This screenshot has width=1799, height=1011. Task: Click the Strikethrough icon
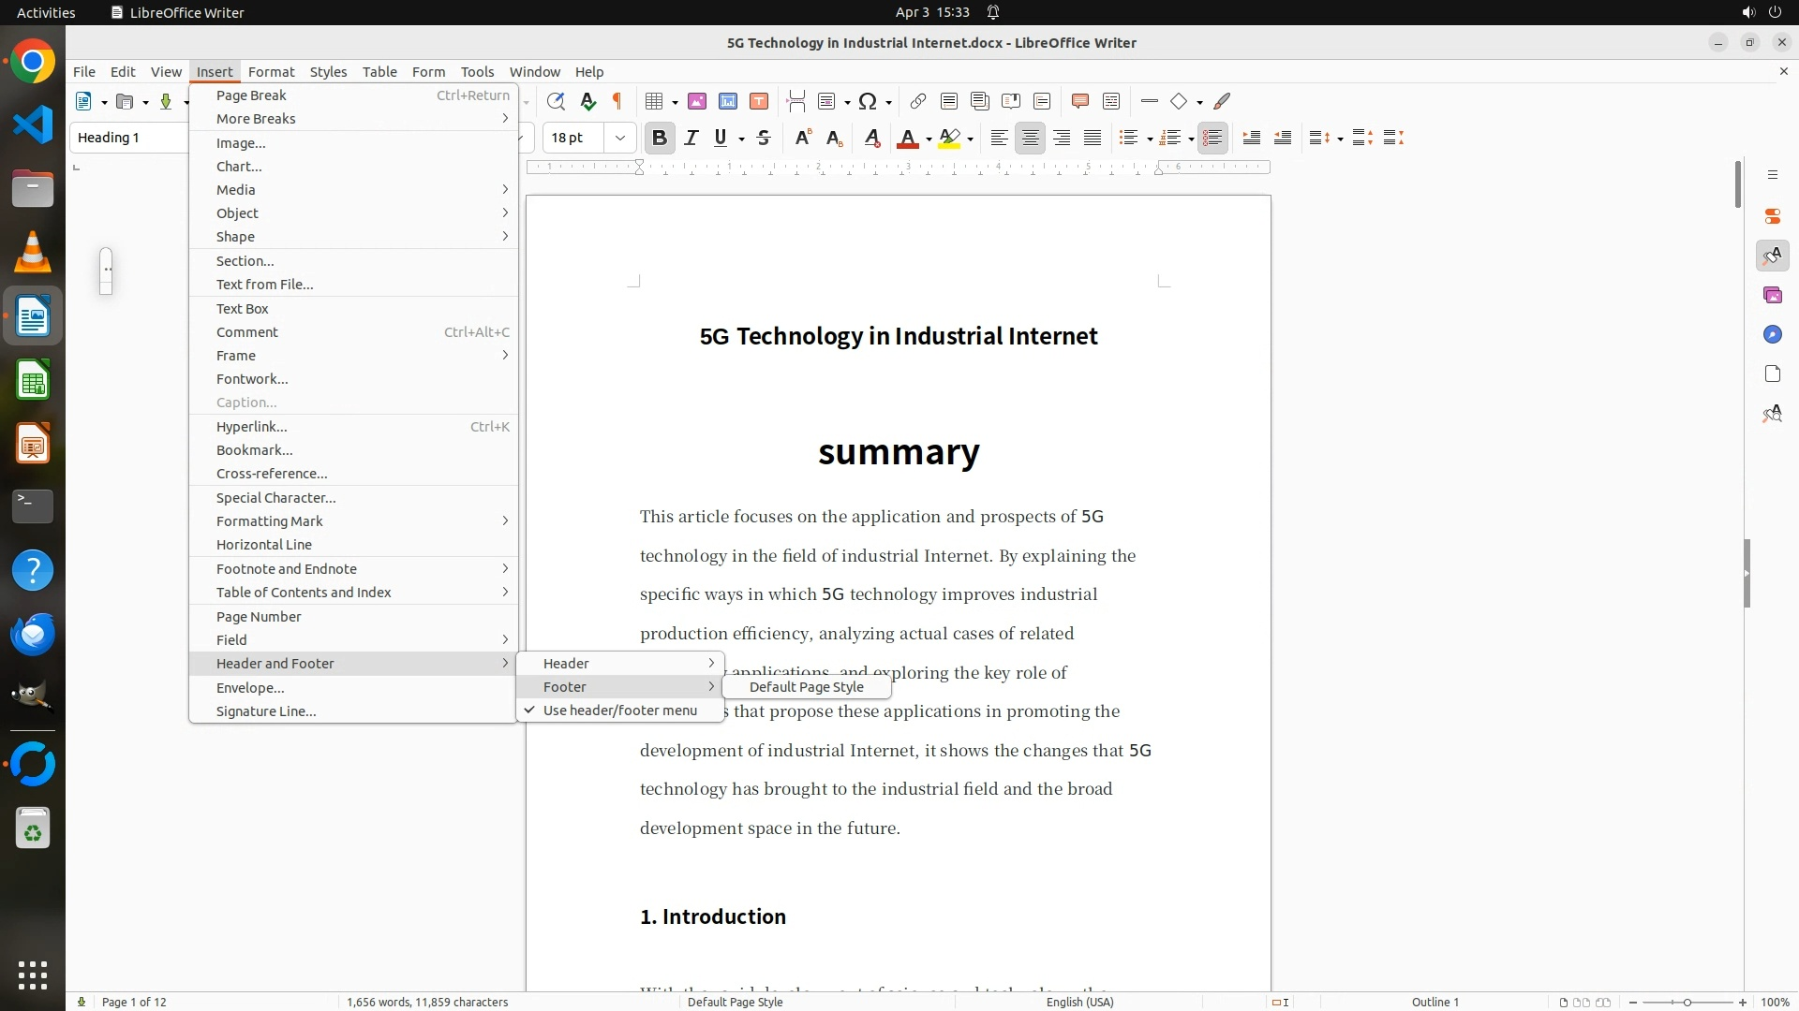pos(764,138)
